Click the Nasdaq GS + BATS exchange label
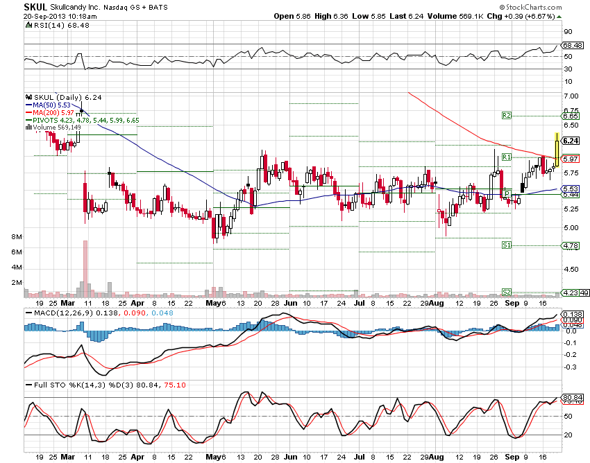 [136, 7]
